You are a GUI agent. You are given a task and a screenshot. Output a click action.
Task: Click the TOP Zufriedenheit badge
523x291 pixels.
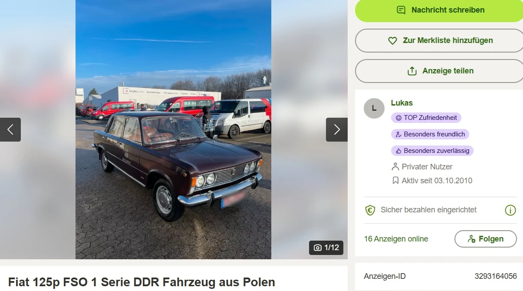[x=426, y=118]
